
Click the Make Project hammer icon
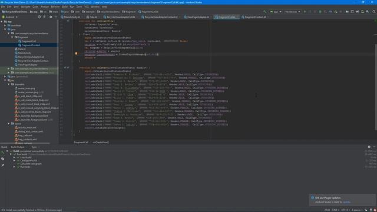(264, 12)
